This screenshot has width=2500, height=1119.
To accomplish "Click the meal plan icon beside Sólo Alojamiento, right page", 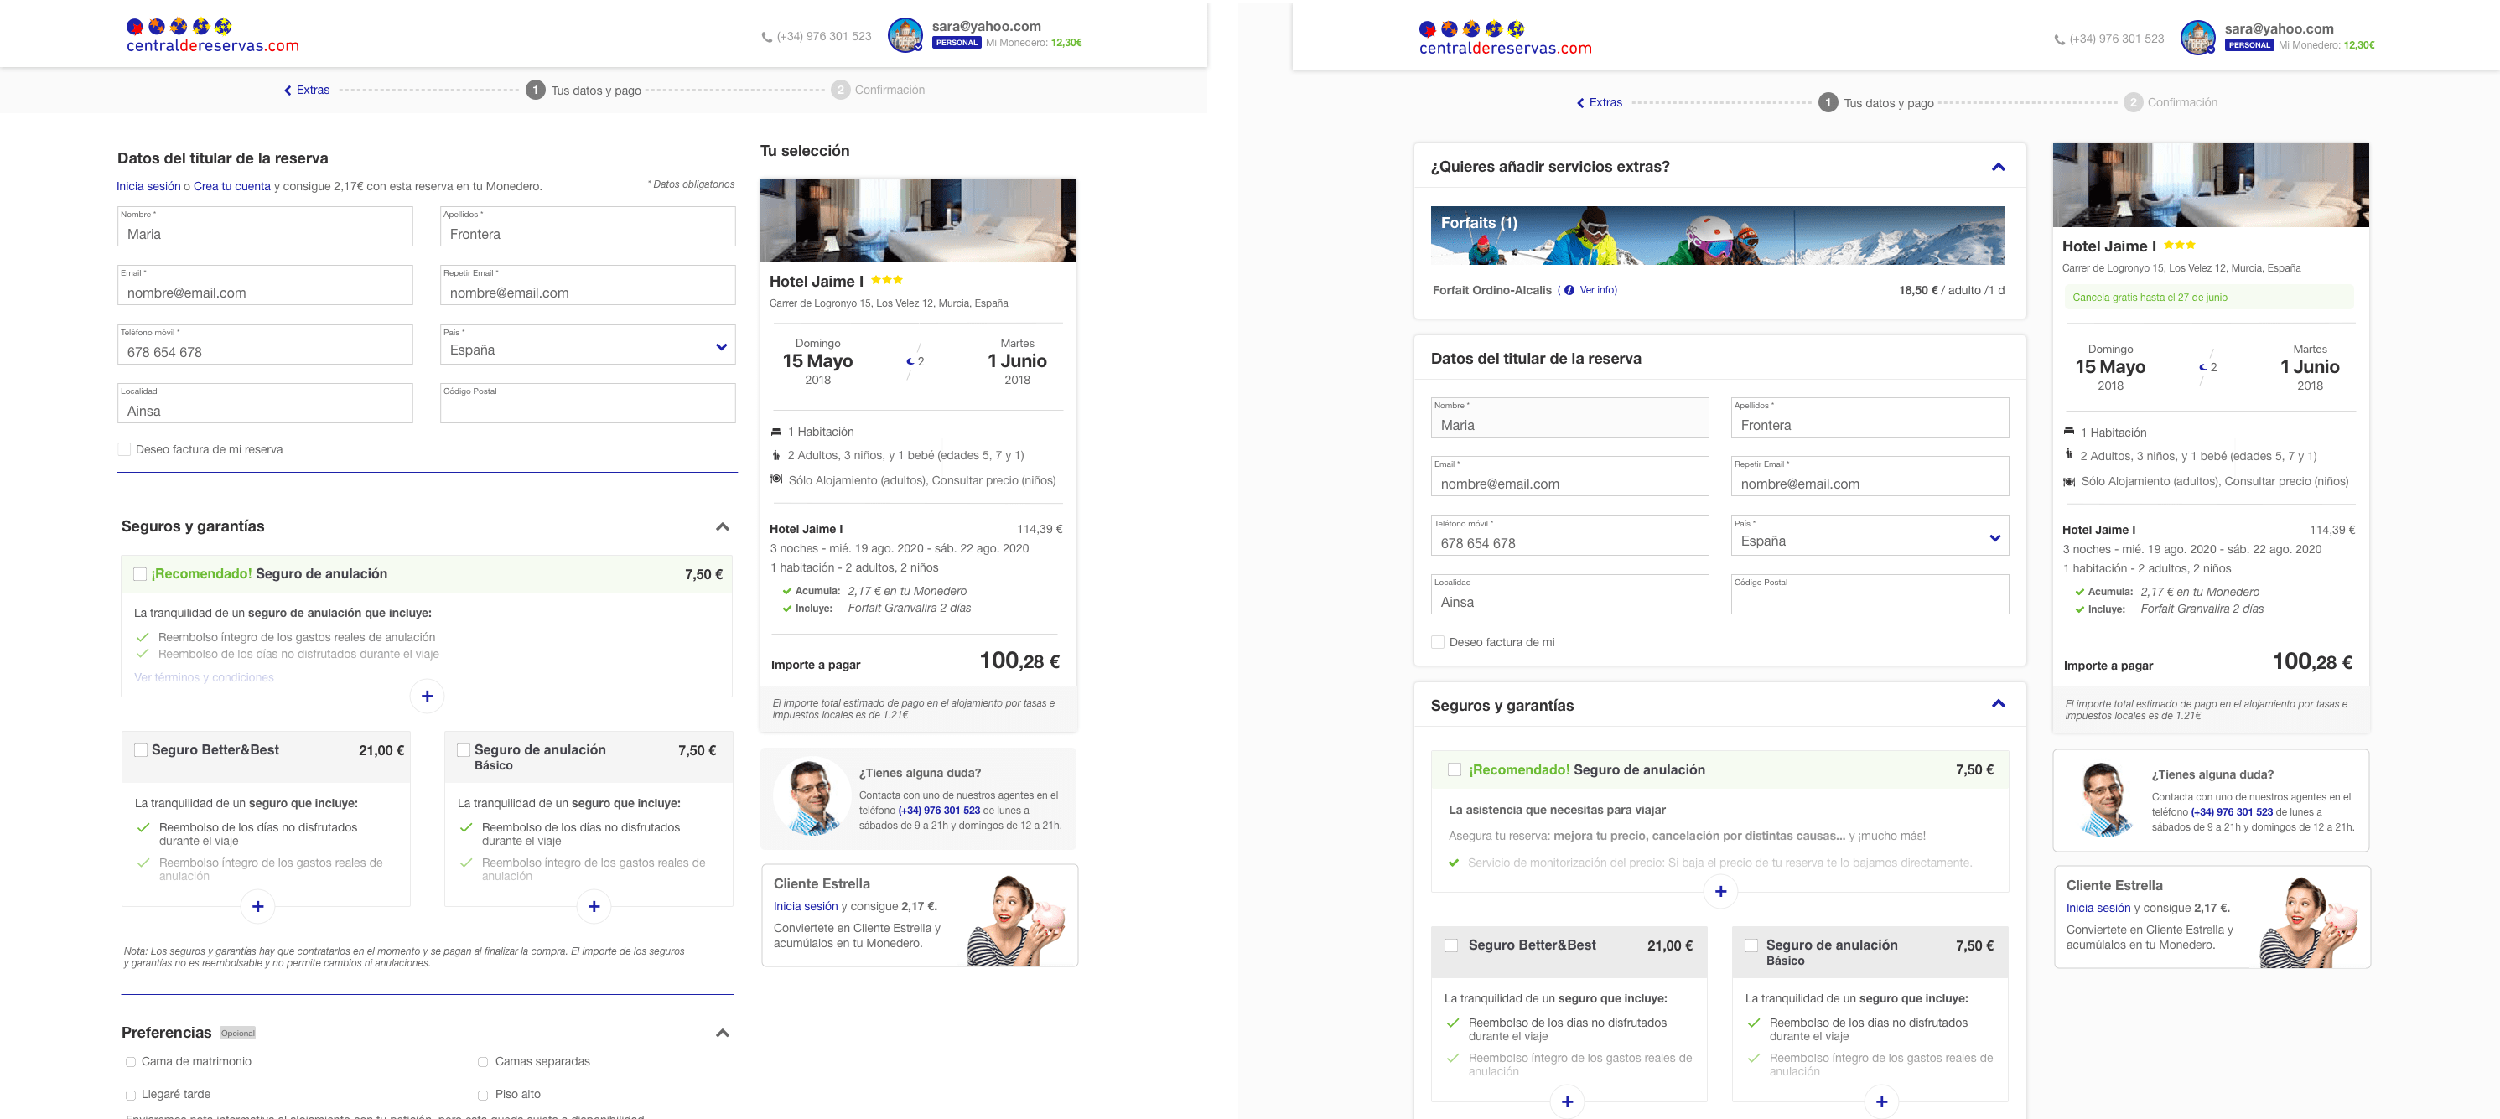I will tap(2069, 481).
